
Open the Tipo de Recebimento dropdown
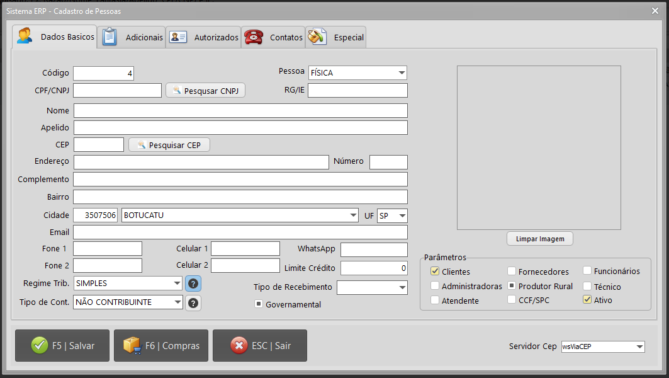(x=402, y=288)
